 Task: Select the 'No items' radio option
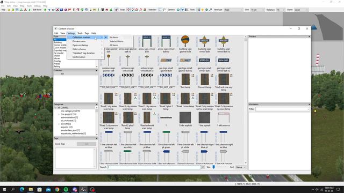click(114, 38)
